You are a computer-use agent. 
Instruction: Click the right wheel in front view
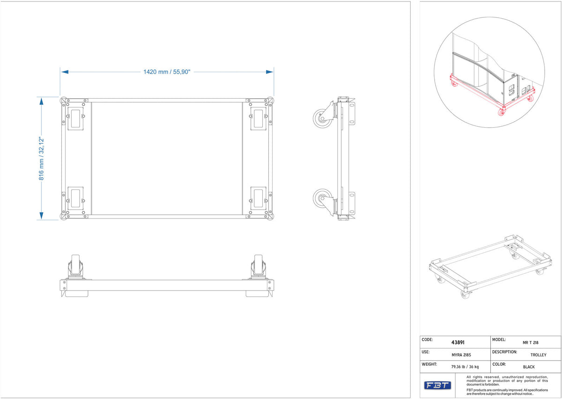(x=258, y=266)
